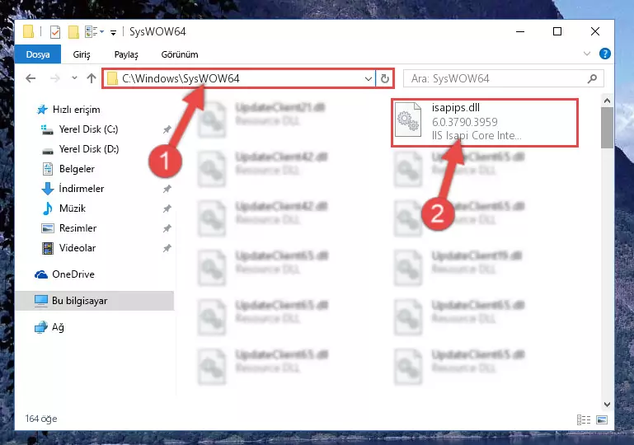Open the Görünüm ribbon tab
Screen dimensions: 634x445
pyautogui.click(x=180, y=54)
